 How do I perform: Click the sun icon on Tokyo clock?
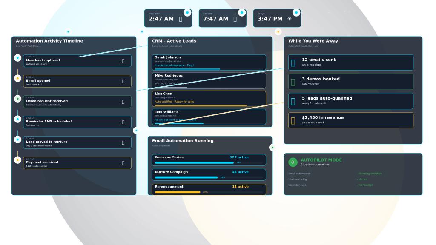[x=290, y=19]
